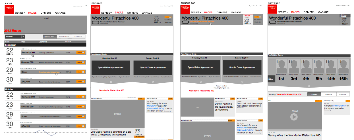Screen dimensions: 354x140
Task: Add the September Dover race to calendar
Action: coord(80,72)
